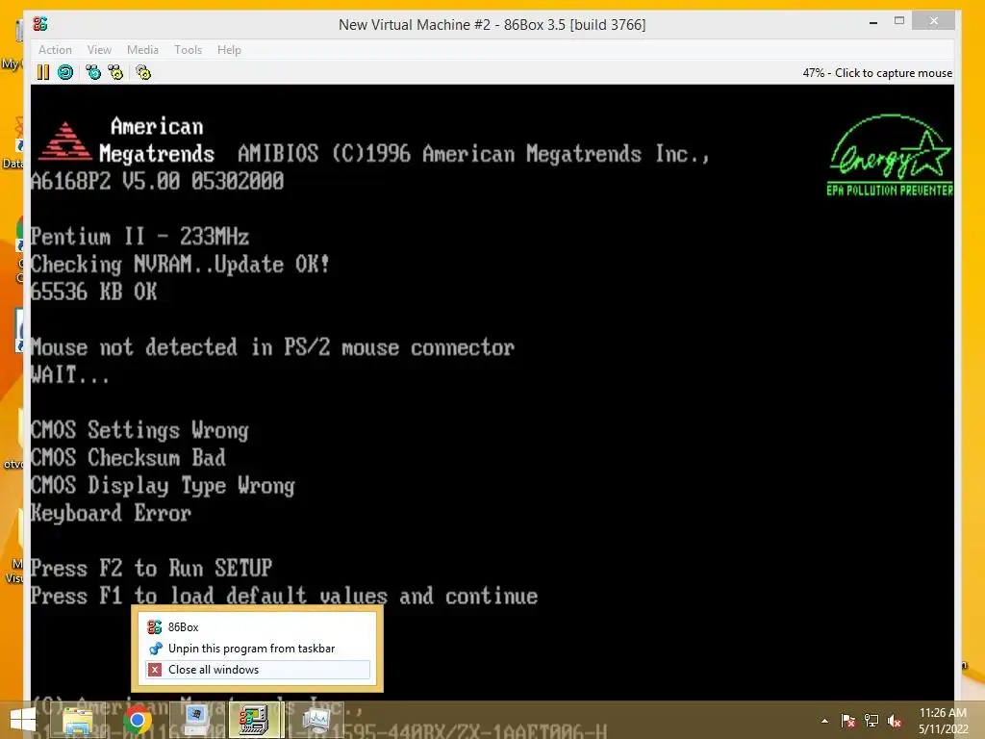Screen dimensions: 985x739
Task: Pause the emulated machine
Action: click(x=42, y=73)
